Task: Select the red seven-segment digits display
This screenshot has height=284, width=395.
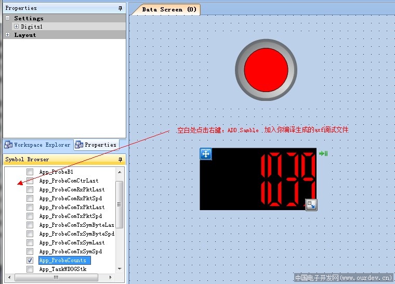Action: click(258, 179)
